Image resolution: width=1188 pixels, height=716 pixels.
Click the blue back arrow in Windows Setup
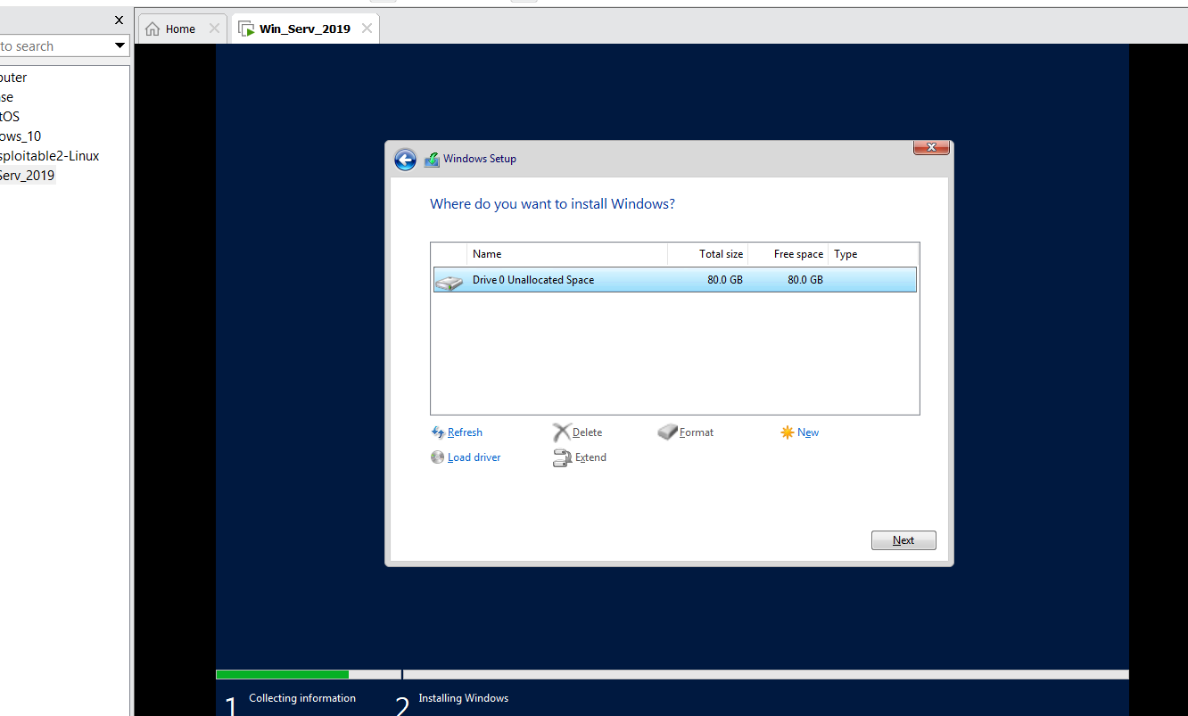[x=405, y=160]
